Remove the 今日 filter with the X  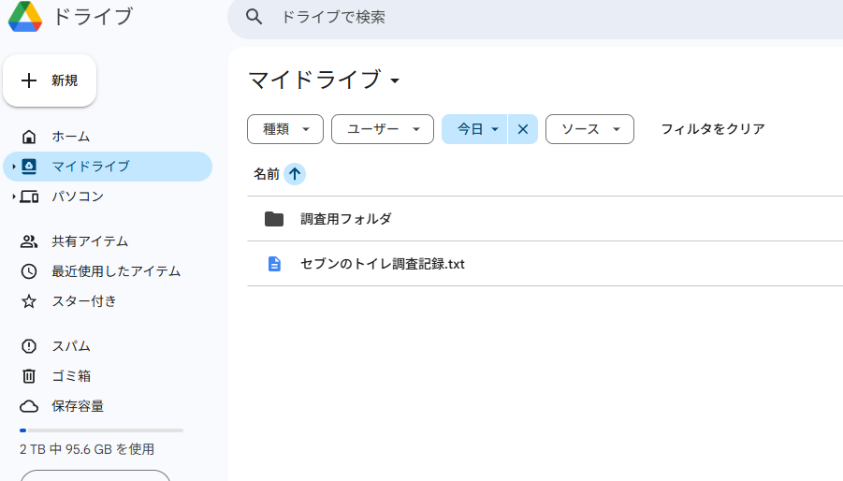[523, 129]
